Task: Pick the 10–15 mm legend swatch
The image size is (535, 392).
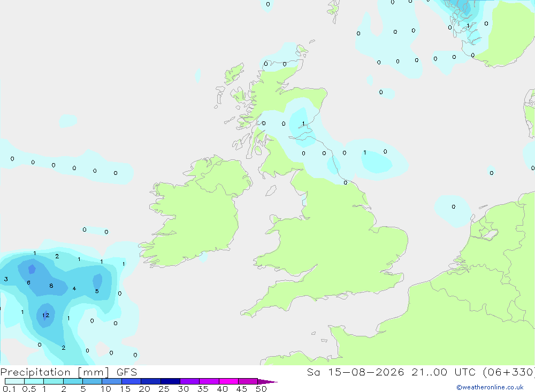Action: 112,381
